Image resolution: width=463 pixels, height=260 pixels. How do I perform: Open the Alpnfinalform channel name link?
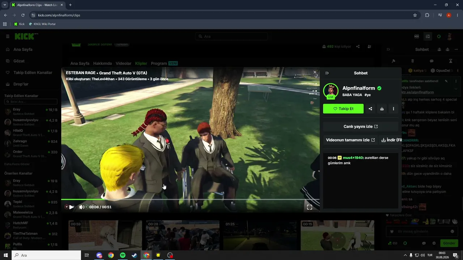(x=359, y=88)
